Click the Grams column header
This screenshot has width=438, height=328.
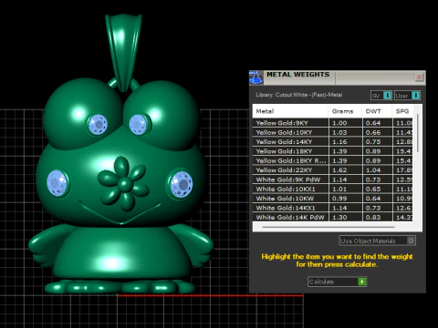tap(345, 111)
